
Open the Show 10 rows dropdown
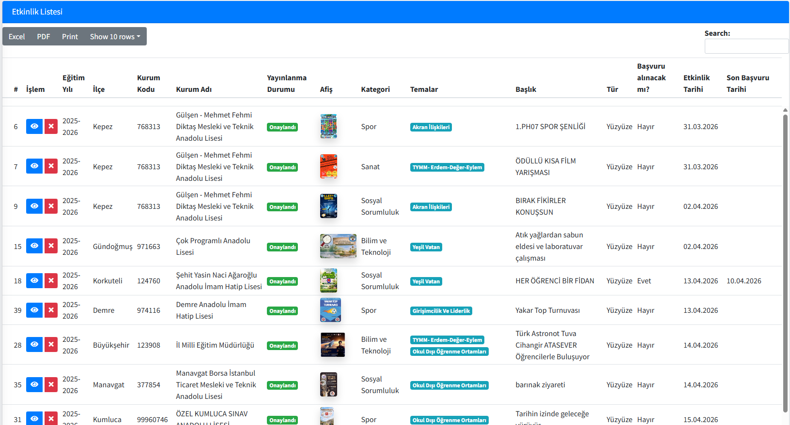click(115, 36)
